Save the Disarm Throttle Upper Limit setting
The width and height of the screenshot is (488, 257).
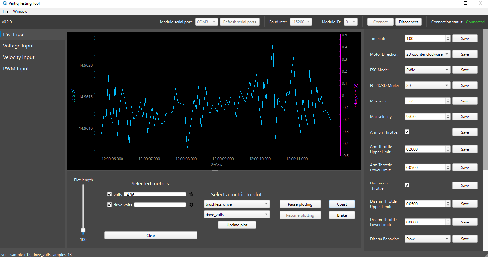click(465, 204)
